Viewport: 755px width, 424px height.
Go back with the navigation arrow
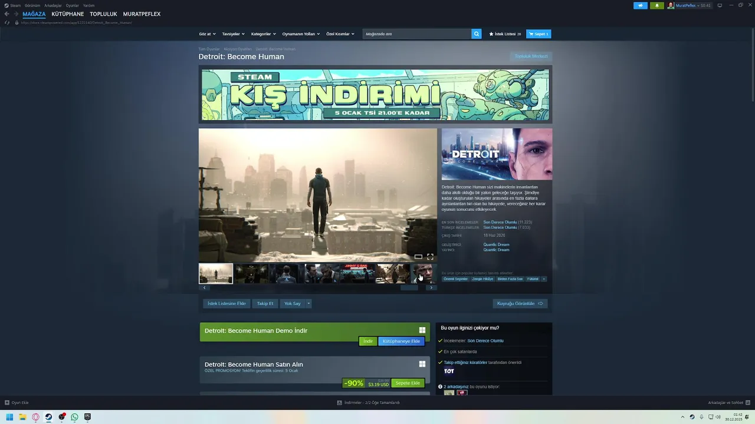point(7,14)
